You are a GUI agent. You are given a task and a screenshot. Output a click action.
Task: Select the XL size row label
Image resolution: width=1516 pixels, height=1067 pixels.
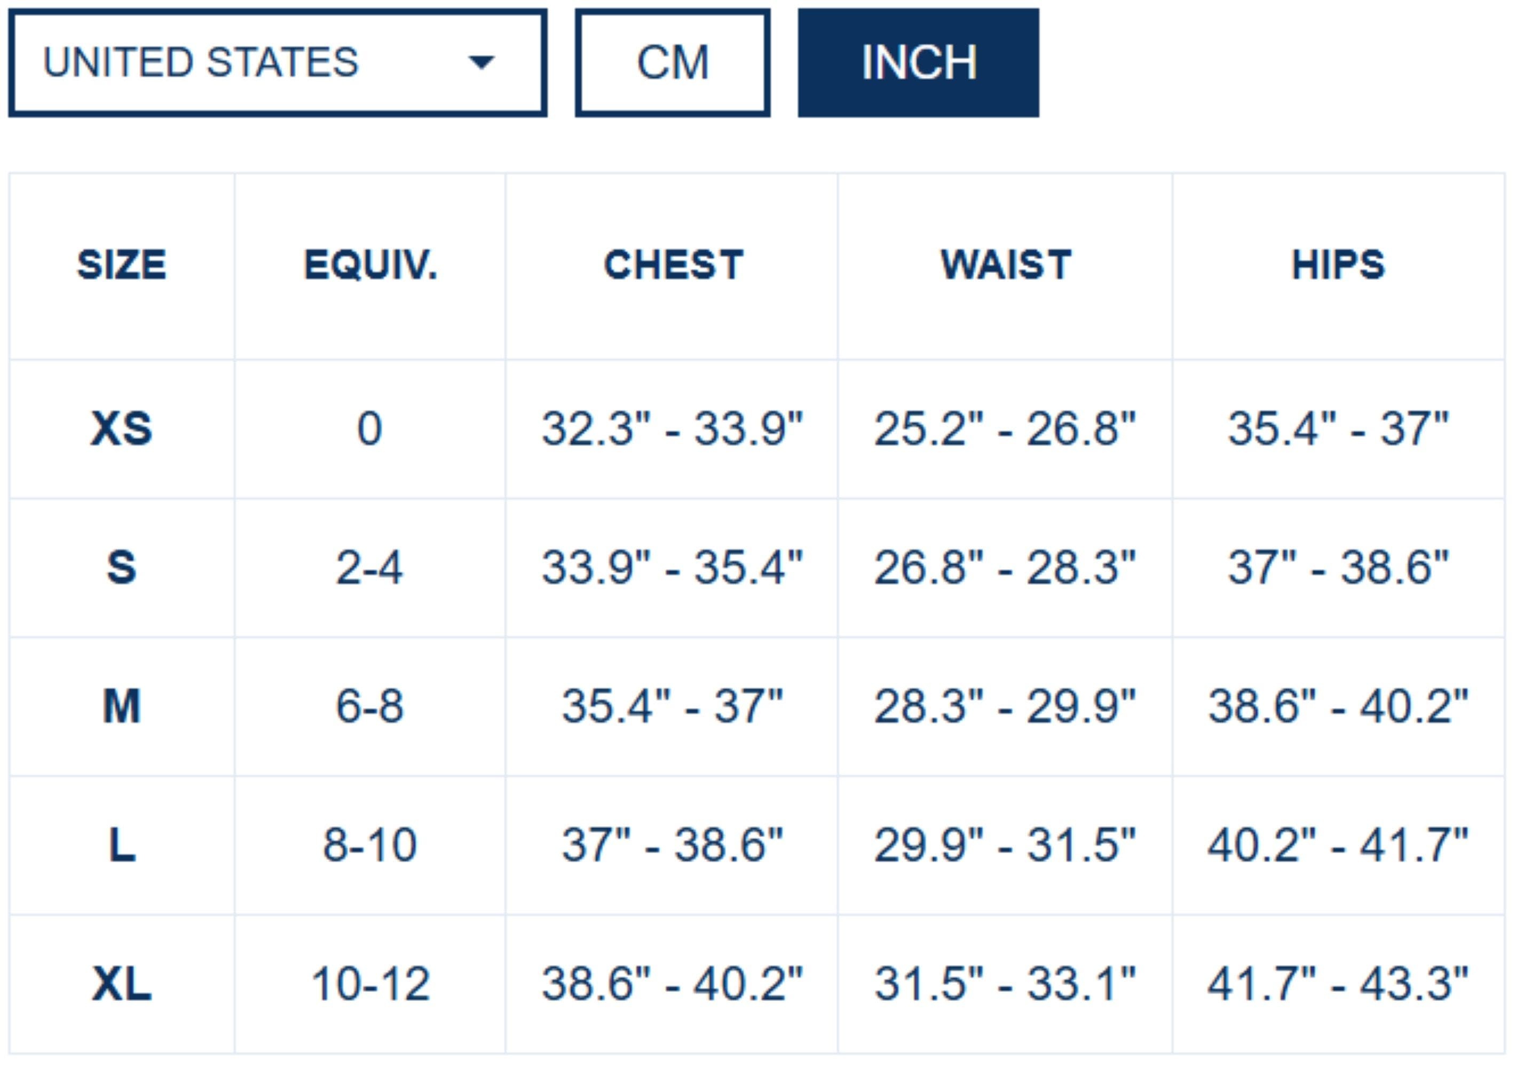[x=122, y=984]
